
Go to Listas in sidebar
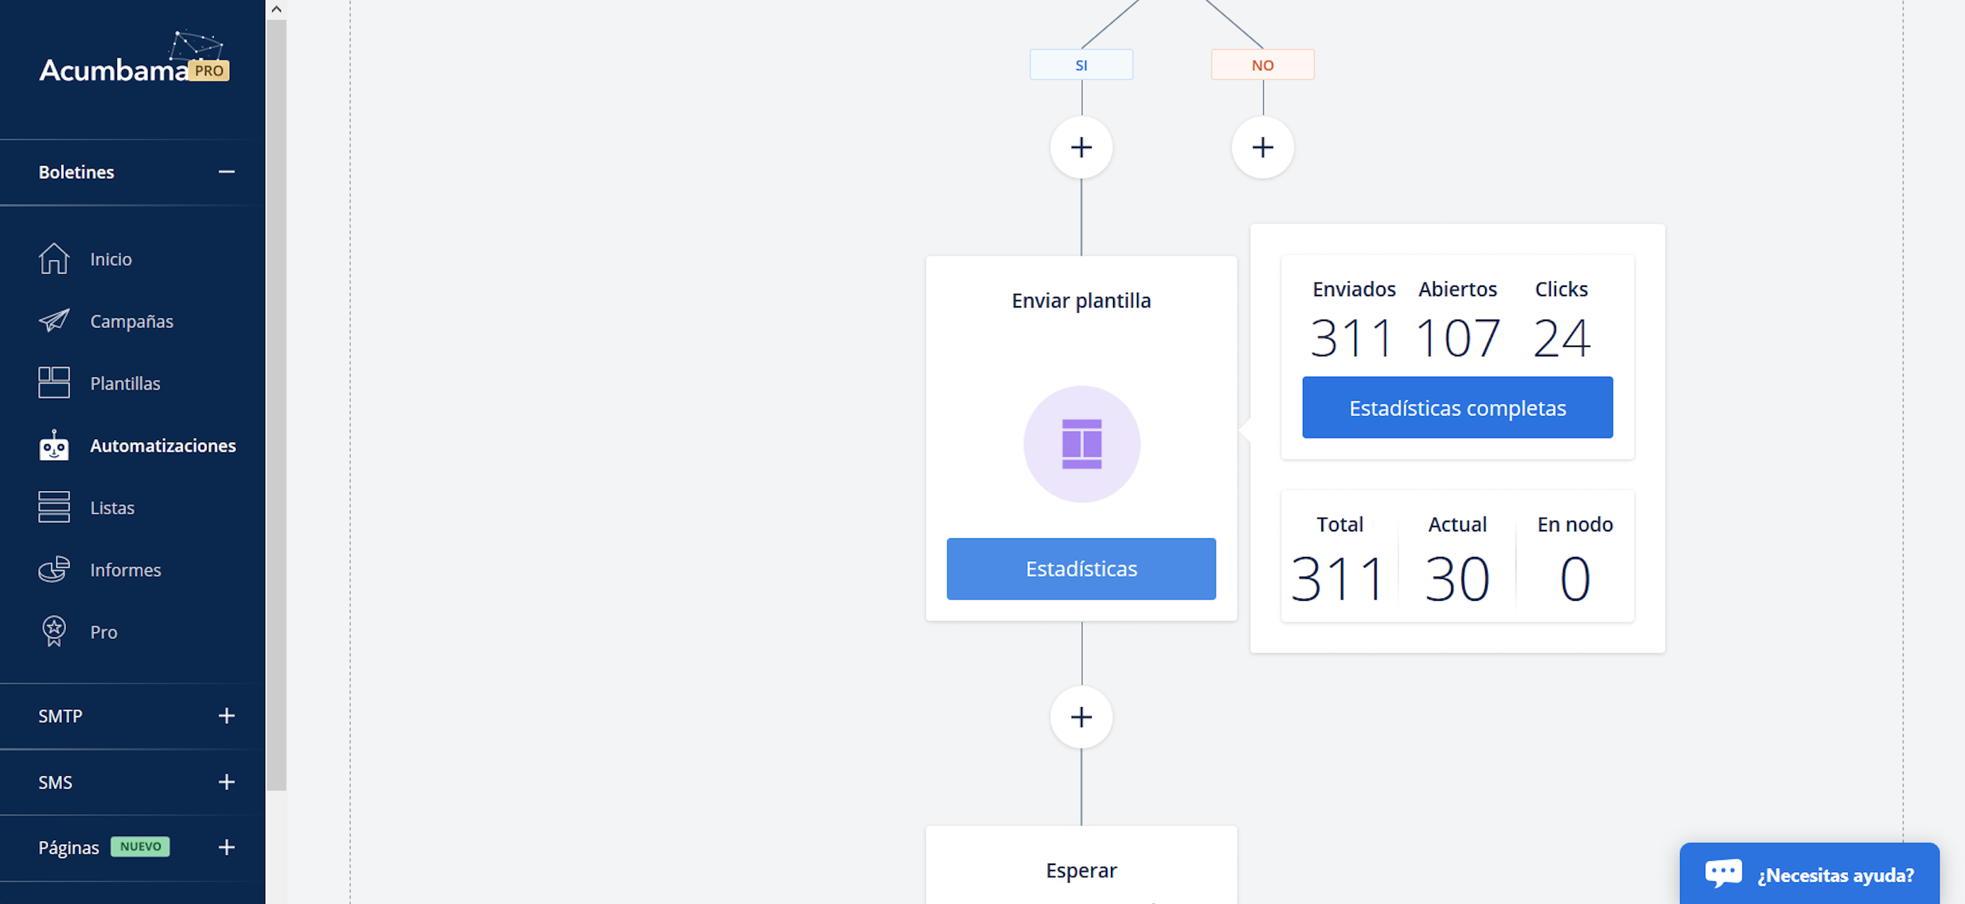tap(112, 508)
